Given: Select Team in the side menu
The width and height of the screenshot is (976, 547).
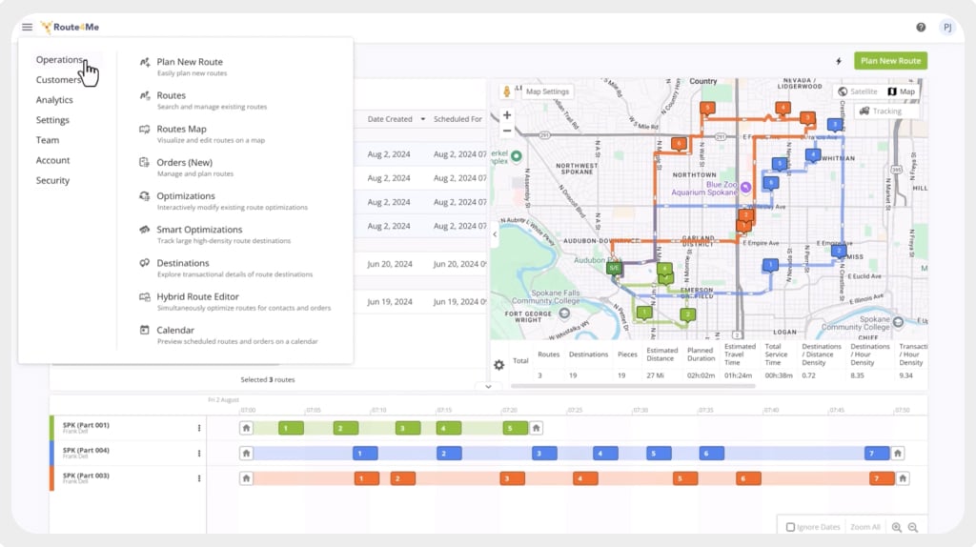Looking at the screenshot, I should point(48,140).
